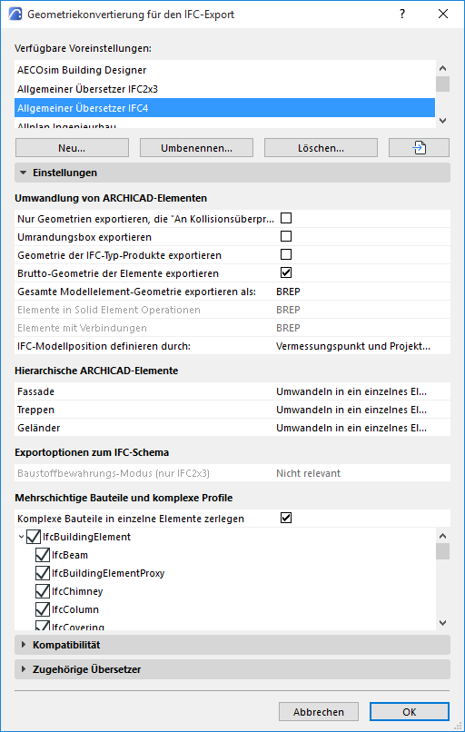
Task: Open the Fassade conversion dropdown
Action: coord(362,391)
